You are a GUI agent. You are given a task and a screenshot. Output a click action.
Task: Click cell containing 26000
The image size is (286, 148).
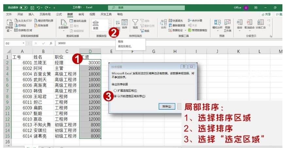point(90,68)
